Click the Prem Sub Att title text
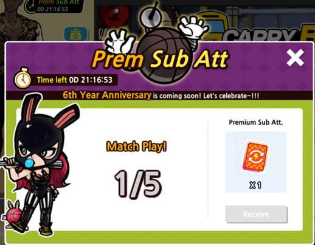 pos(160,59)
